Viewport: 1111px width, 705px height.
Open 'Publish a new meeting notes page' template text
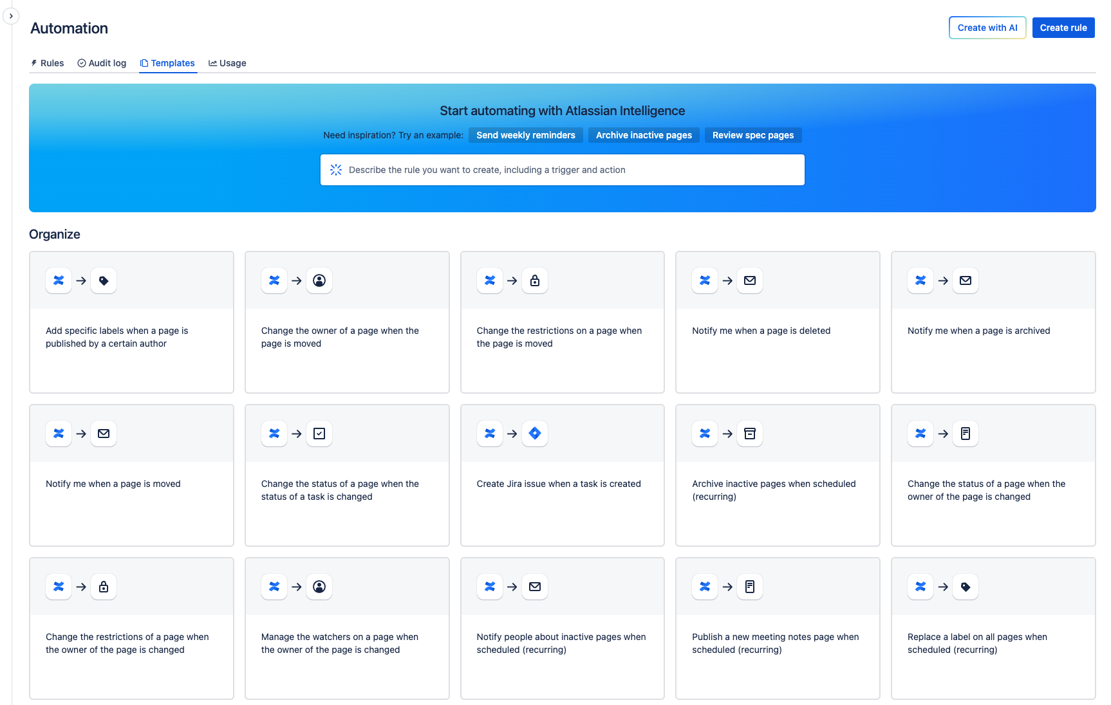coord(776,643)
